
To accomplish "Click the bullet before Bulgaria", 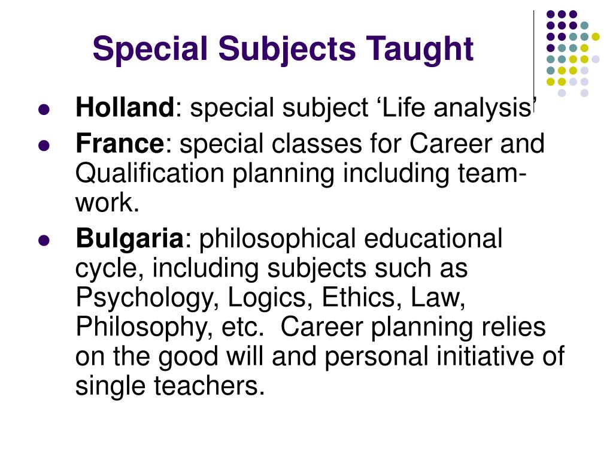I will (44, 240).
